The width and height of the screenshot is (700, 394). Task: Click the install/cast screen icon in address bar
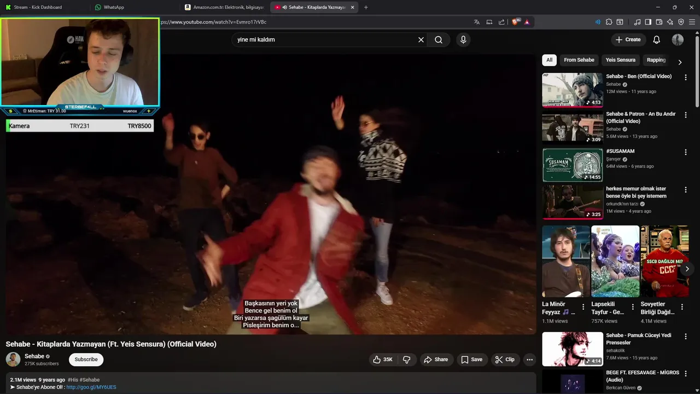(x=489, y=22)
